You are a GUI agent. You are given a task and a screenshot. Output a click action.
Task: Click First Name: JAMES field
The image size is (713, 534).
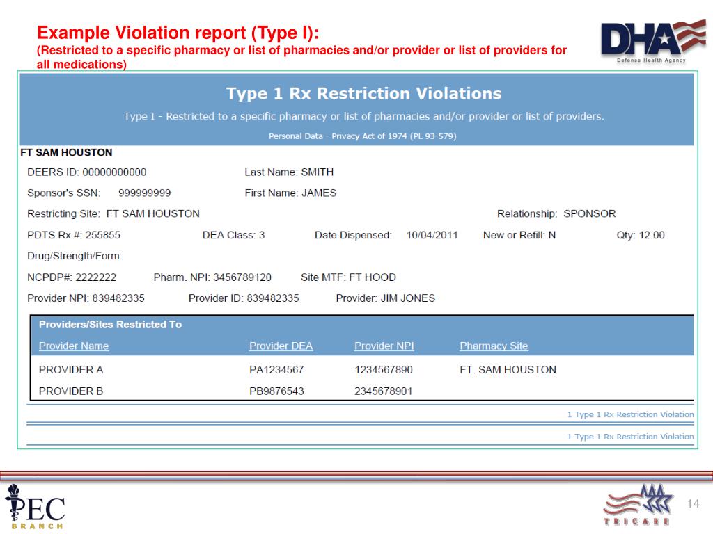point(290,193)
